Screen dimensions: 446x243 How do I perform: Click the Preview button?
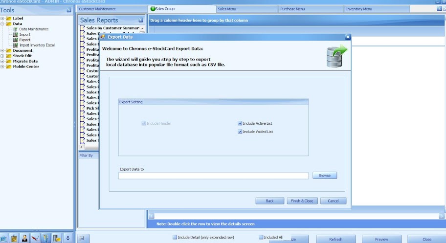[381, 239]
